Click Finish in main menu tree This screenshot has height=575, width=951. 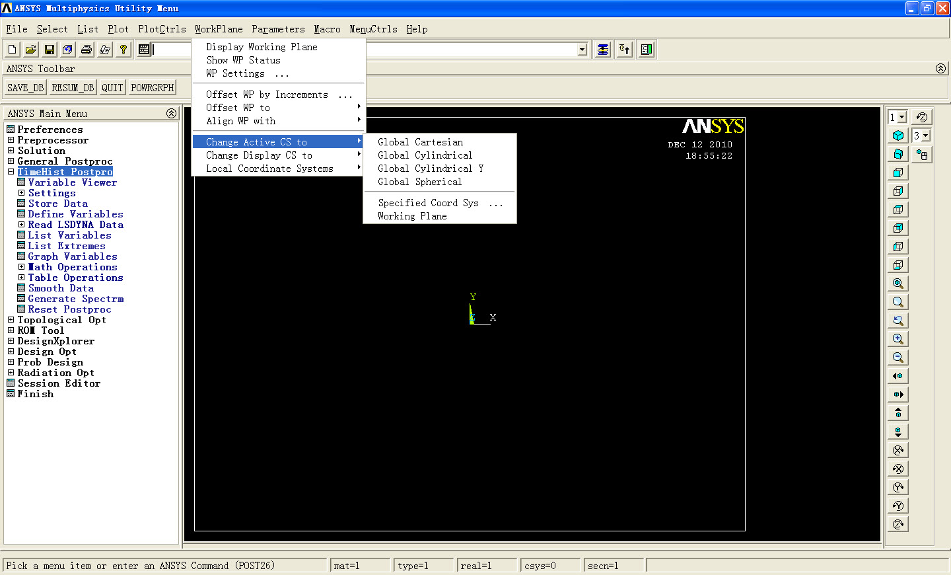[x=35, y=394]
